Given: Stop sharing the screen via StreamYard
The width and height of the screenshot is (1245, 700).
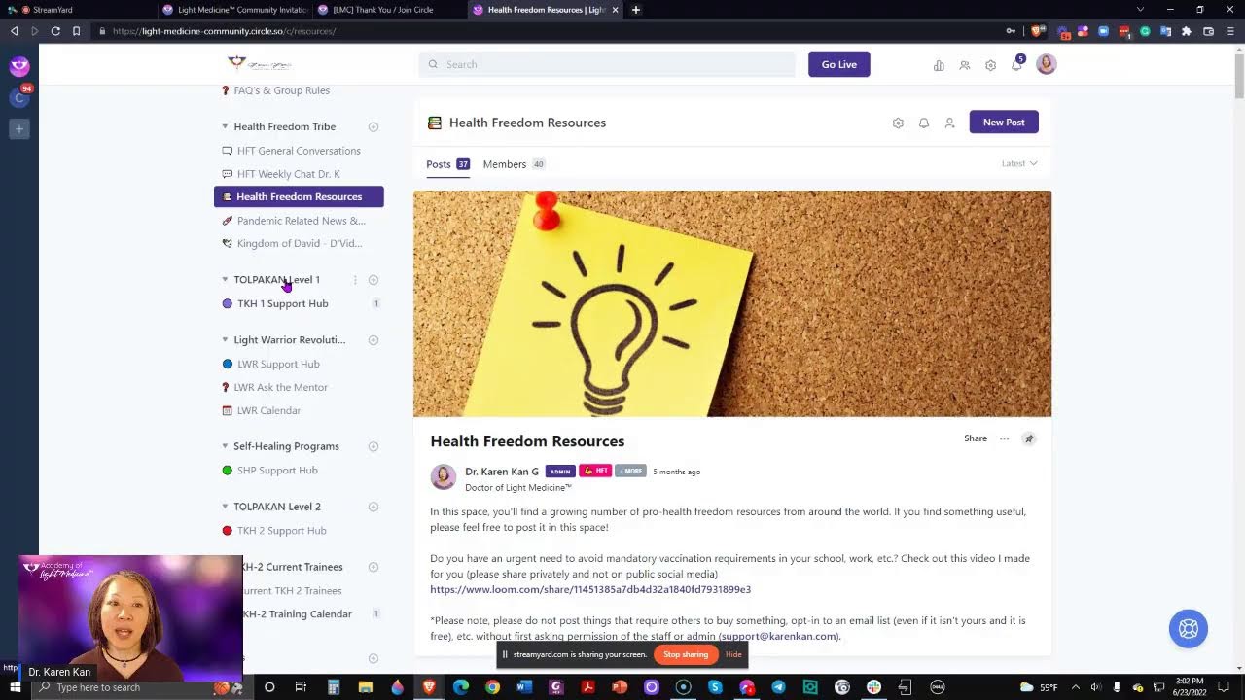Looking at the screenshot, I should [686, 654].
